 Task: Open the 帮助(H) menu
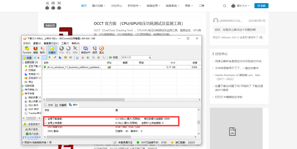tap(76, 43)
